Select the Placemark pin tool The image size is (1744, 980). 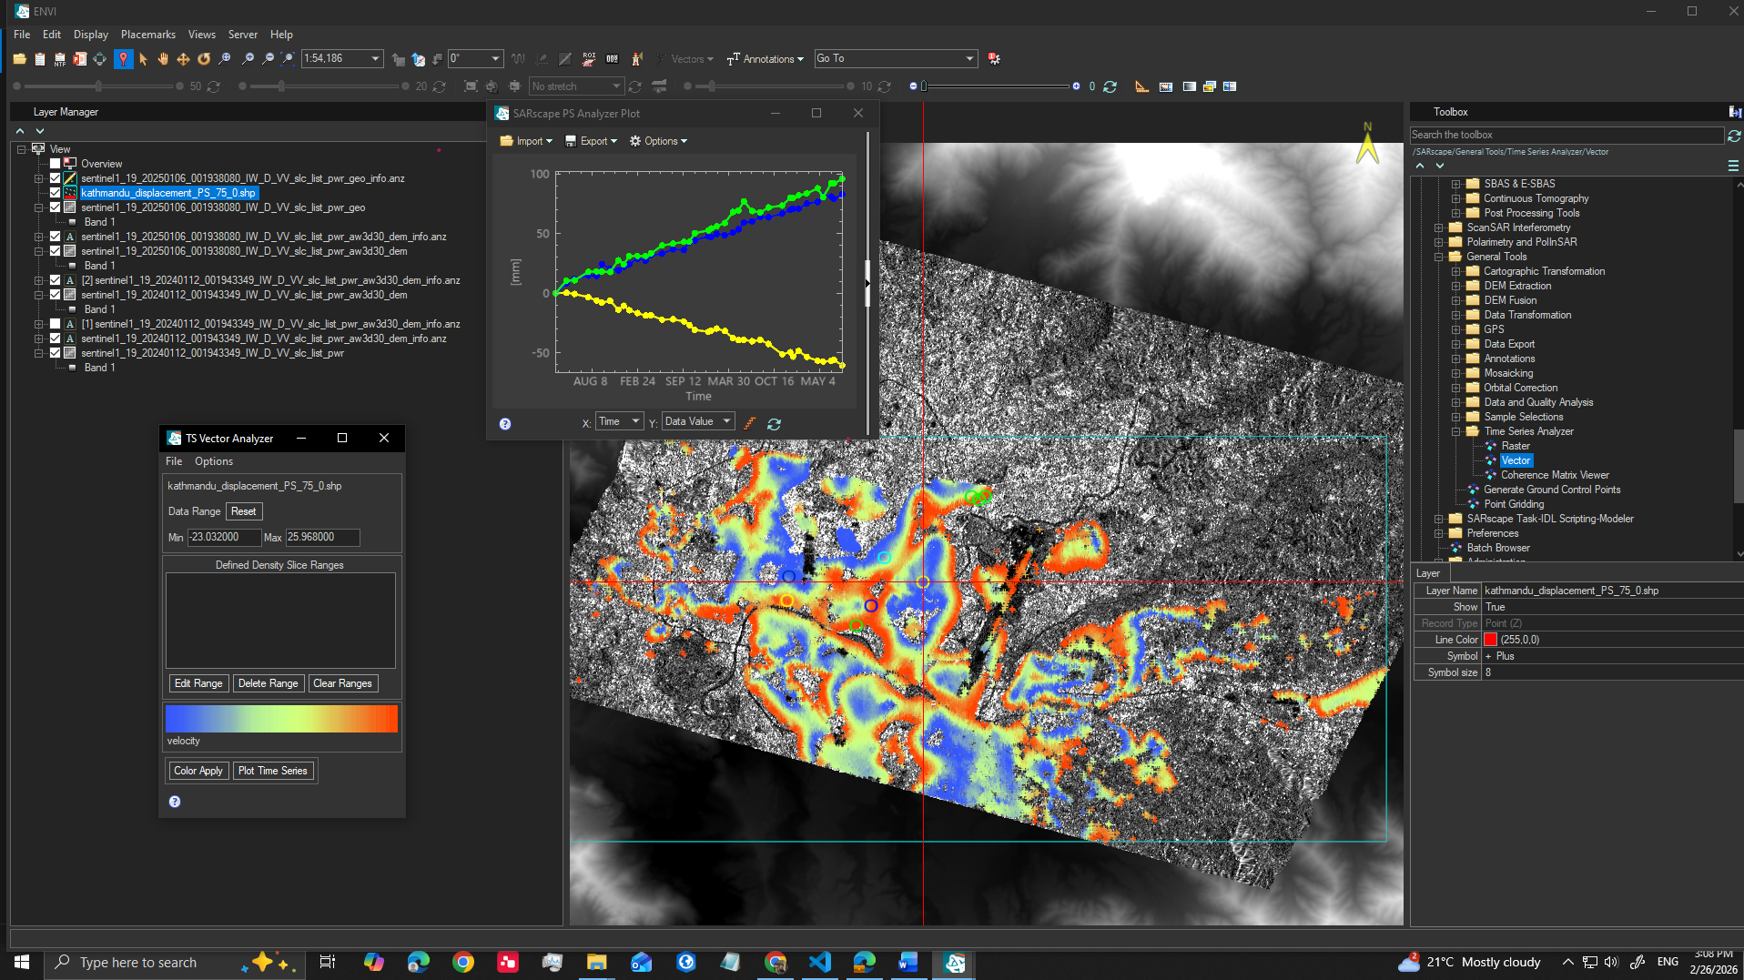(x=124, y=58)
